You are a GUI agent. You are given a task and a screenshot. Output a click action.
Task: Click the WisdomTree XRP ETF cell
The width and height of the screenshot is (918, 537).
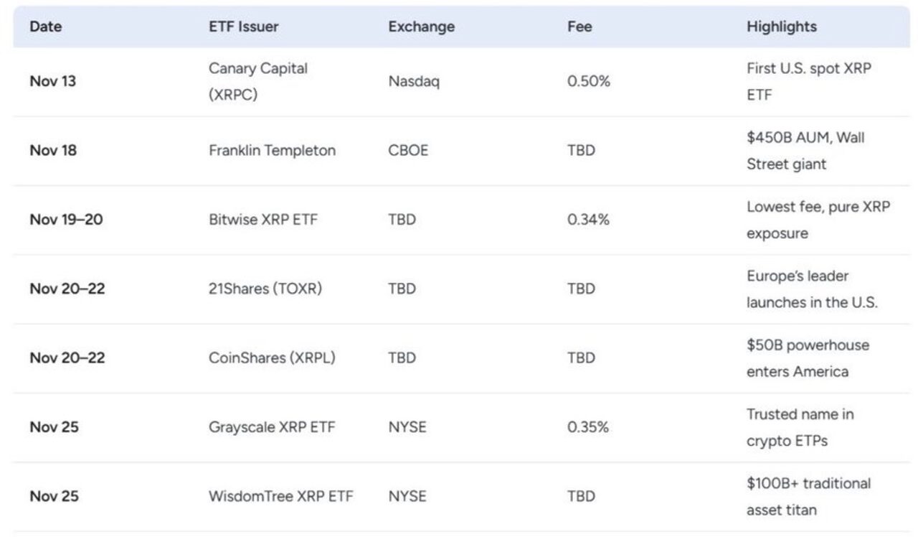pos(280,496)
